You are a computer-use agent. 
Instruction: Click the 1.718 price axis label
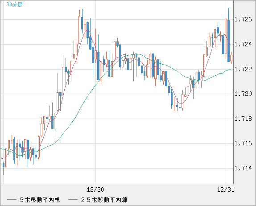pyautogui.click(x=243, y=119)
